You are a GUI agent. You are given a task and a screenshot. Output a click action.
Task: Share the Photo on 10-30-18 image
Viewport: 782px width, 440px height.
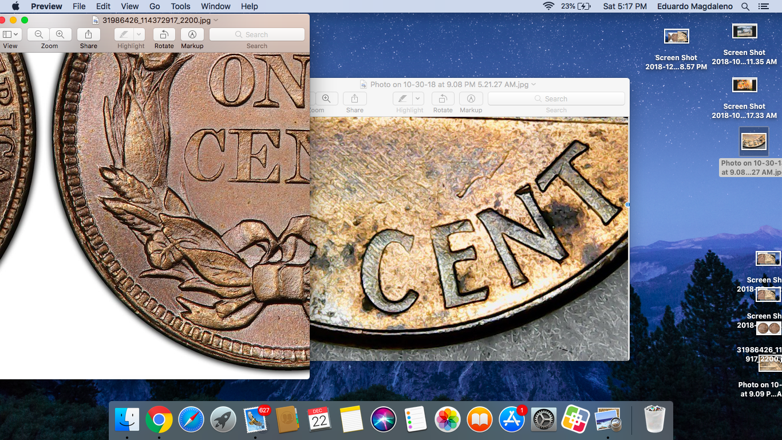(x=354, y=99)
